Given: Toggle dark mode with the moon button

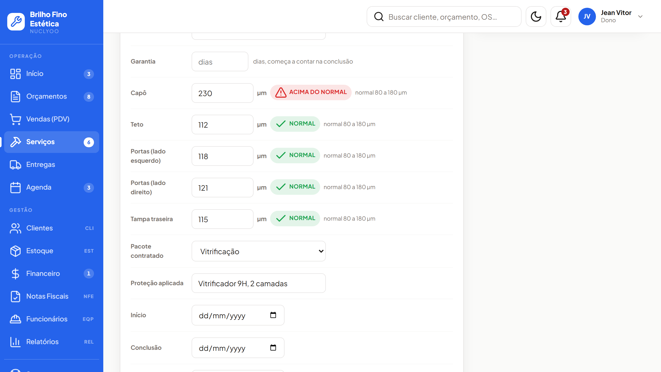Looking at the screenshot, I should tap(536, 17).
